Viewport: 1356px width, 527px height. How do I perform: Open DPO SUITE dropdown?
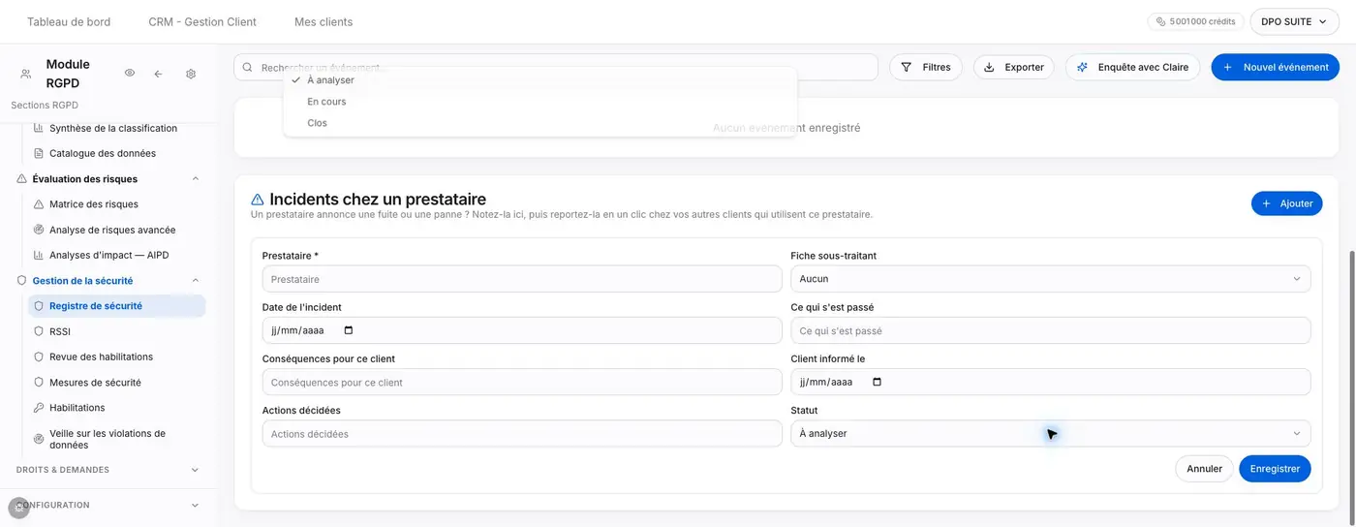(x=1294, y=21)
